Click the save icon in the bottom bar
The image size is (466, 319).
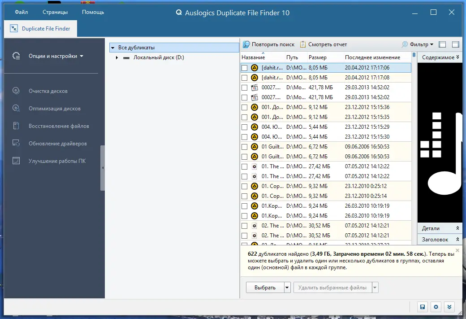pos(422,307)
